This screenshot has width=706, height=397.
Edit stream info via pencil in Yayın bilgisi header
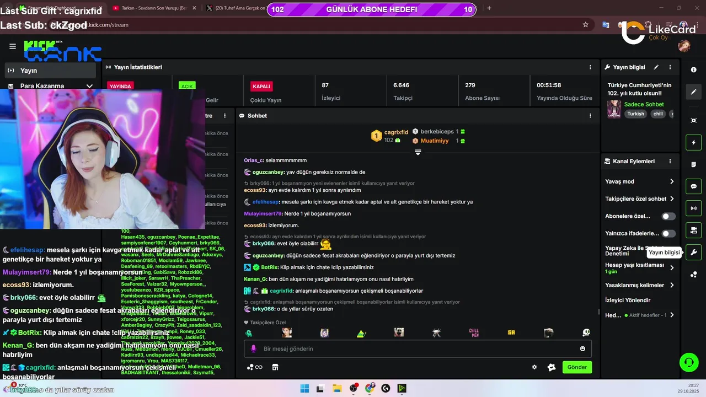click(x=656, y=67)
